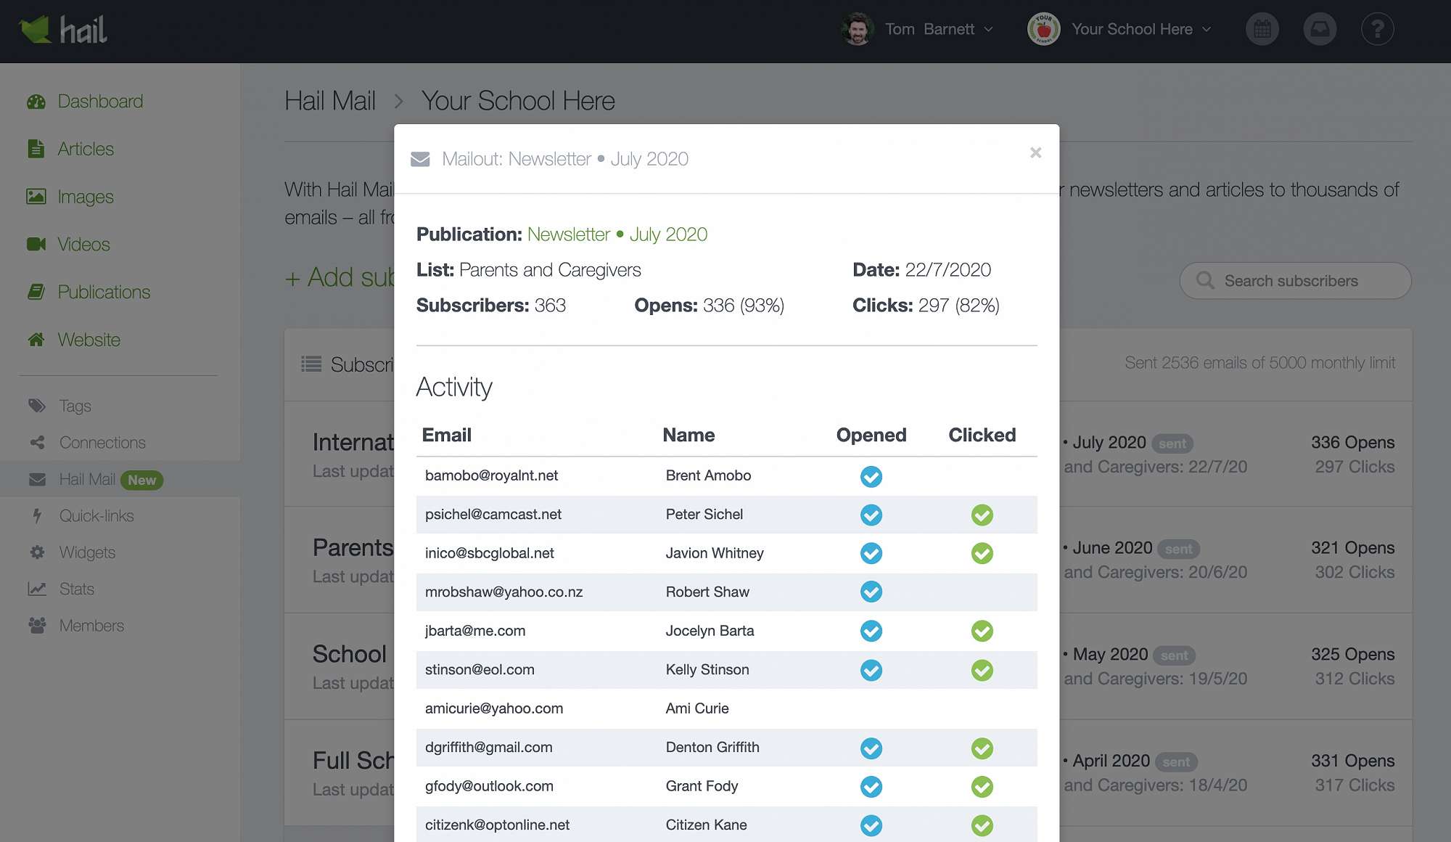Click the Videos camera icon in sidebar
The height and width of the screenshot is (842, 1451).
pyautogui.click(x=36, y=245)
